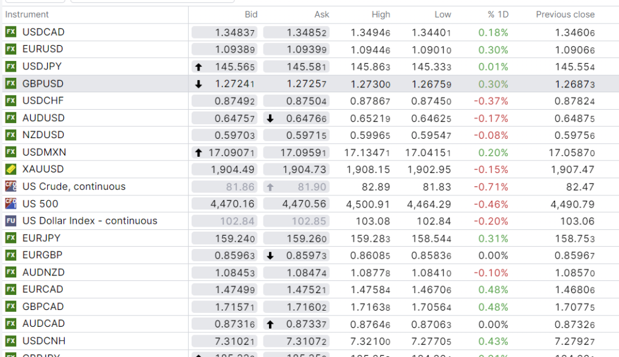Click the FX icon beside USDCNH
This screenshot has width=619, height=357.
[10, 341]
